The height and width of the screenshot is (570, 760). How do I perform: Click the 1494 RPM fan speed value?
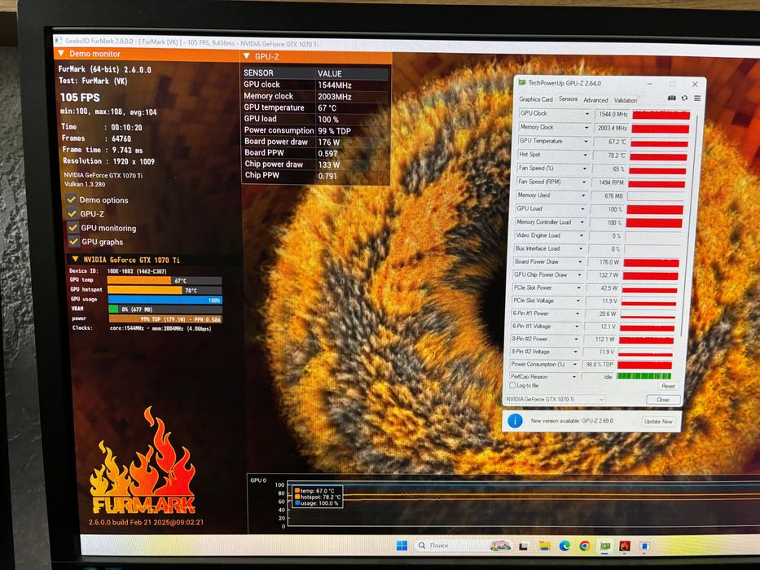click(x=608, y=182)
